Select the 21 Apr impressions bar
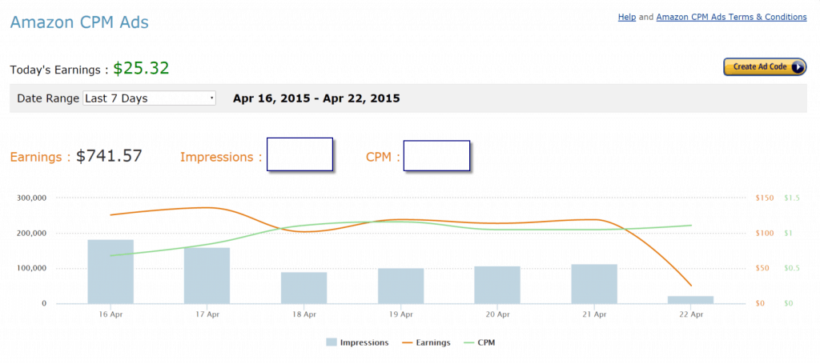 [594, 283]
